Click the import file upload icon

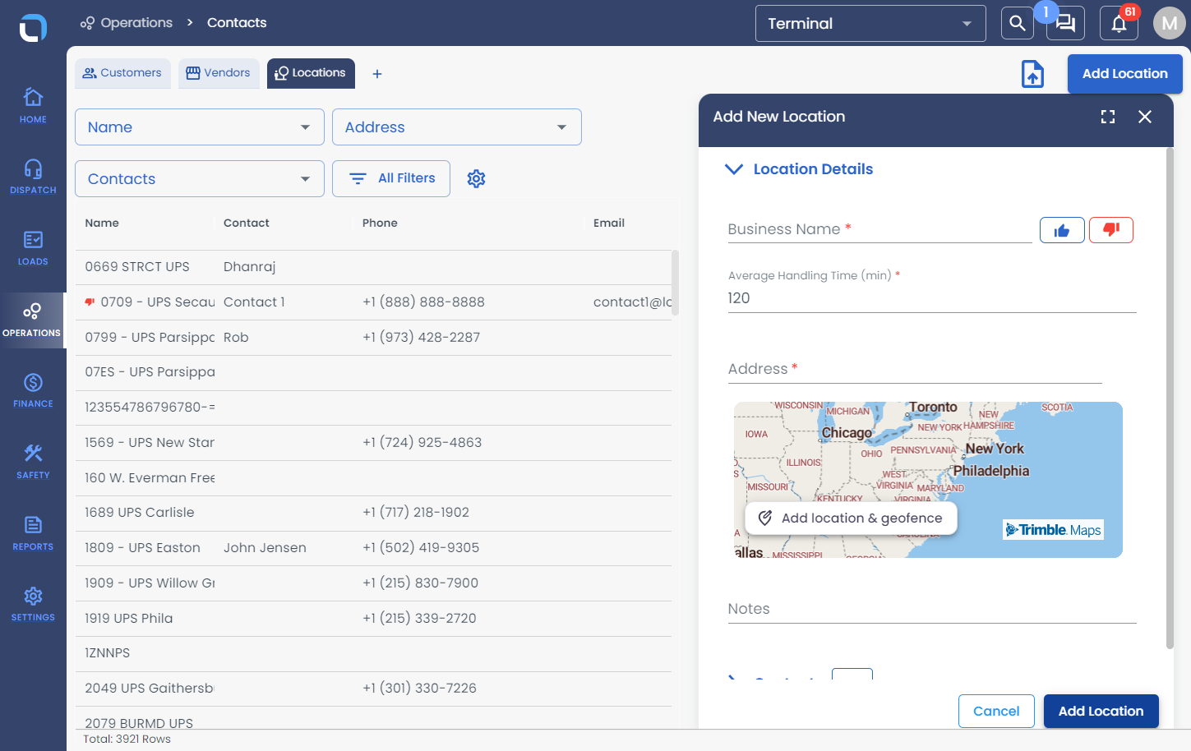(x=1032, y=74)
